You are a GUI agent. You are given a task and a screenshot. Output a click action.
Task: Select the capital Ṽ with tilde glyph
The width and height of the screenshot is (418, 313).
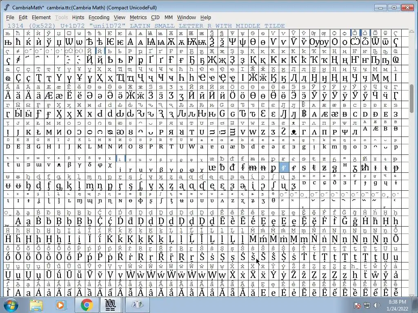[89, 275]
